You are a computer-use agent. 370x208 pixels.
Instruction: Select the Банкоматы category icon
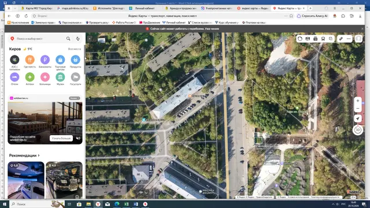pos(45,60)
